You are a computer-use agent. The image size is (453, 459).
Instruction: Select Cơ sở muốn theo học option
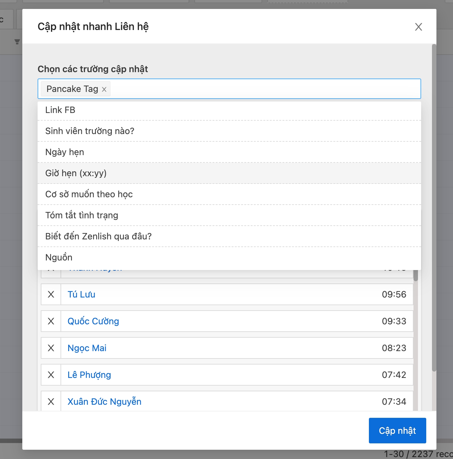click(x=89, y=194)
